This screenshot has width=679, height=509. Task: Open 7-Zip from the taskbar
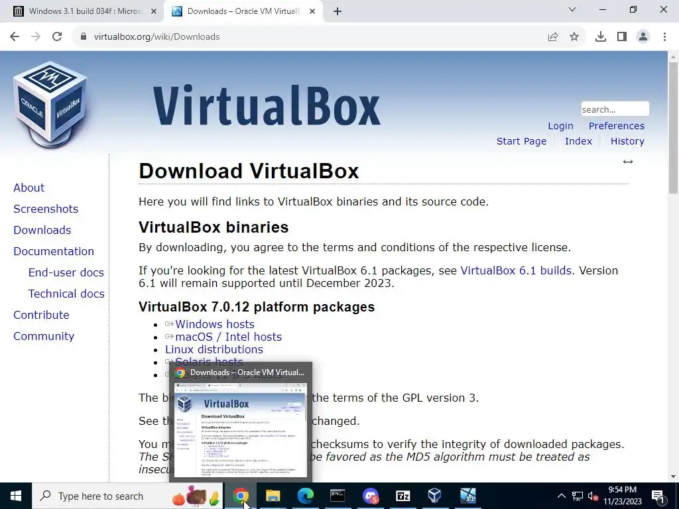pyautogui.click(x=402, y=496)
